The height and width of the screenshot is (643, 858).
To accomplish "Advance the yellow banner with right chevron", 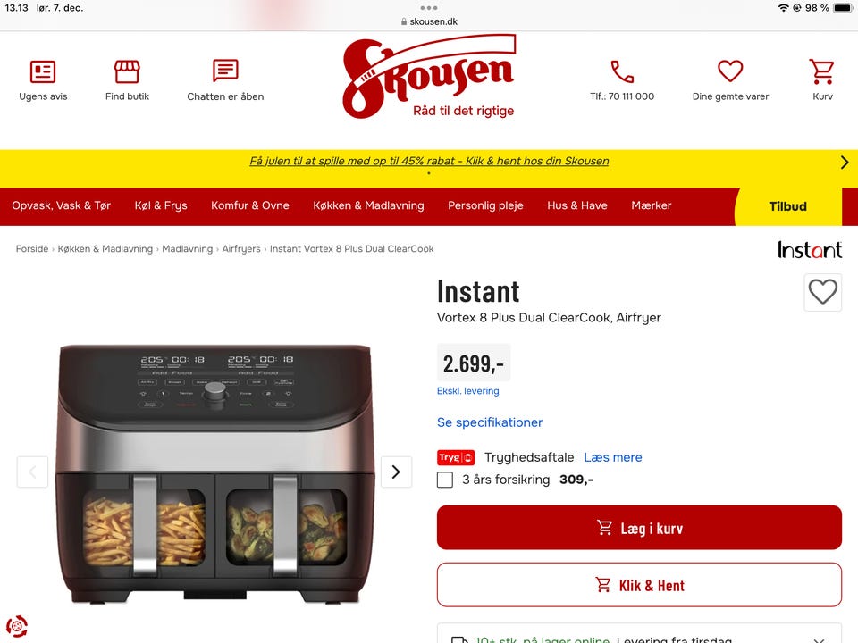I will click(845, 162).
